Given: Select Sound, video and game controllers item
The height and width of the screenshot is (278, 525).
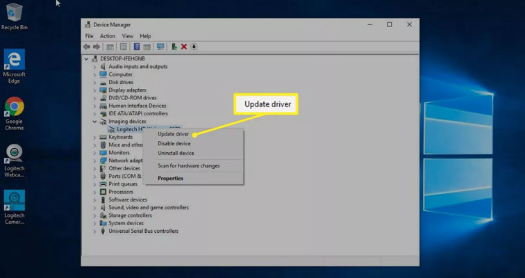Looking at the screenshot, I should (148, 207).
